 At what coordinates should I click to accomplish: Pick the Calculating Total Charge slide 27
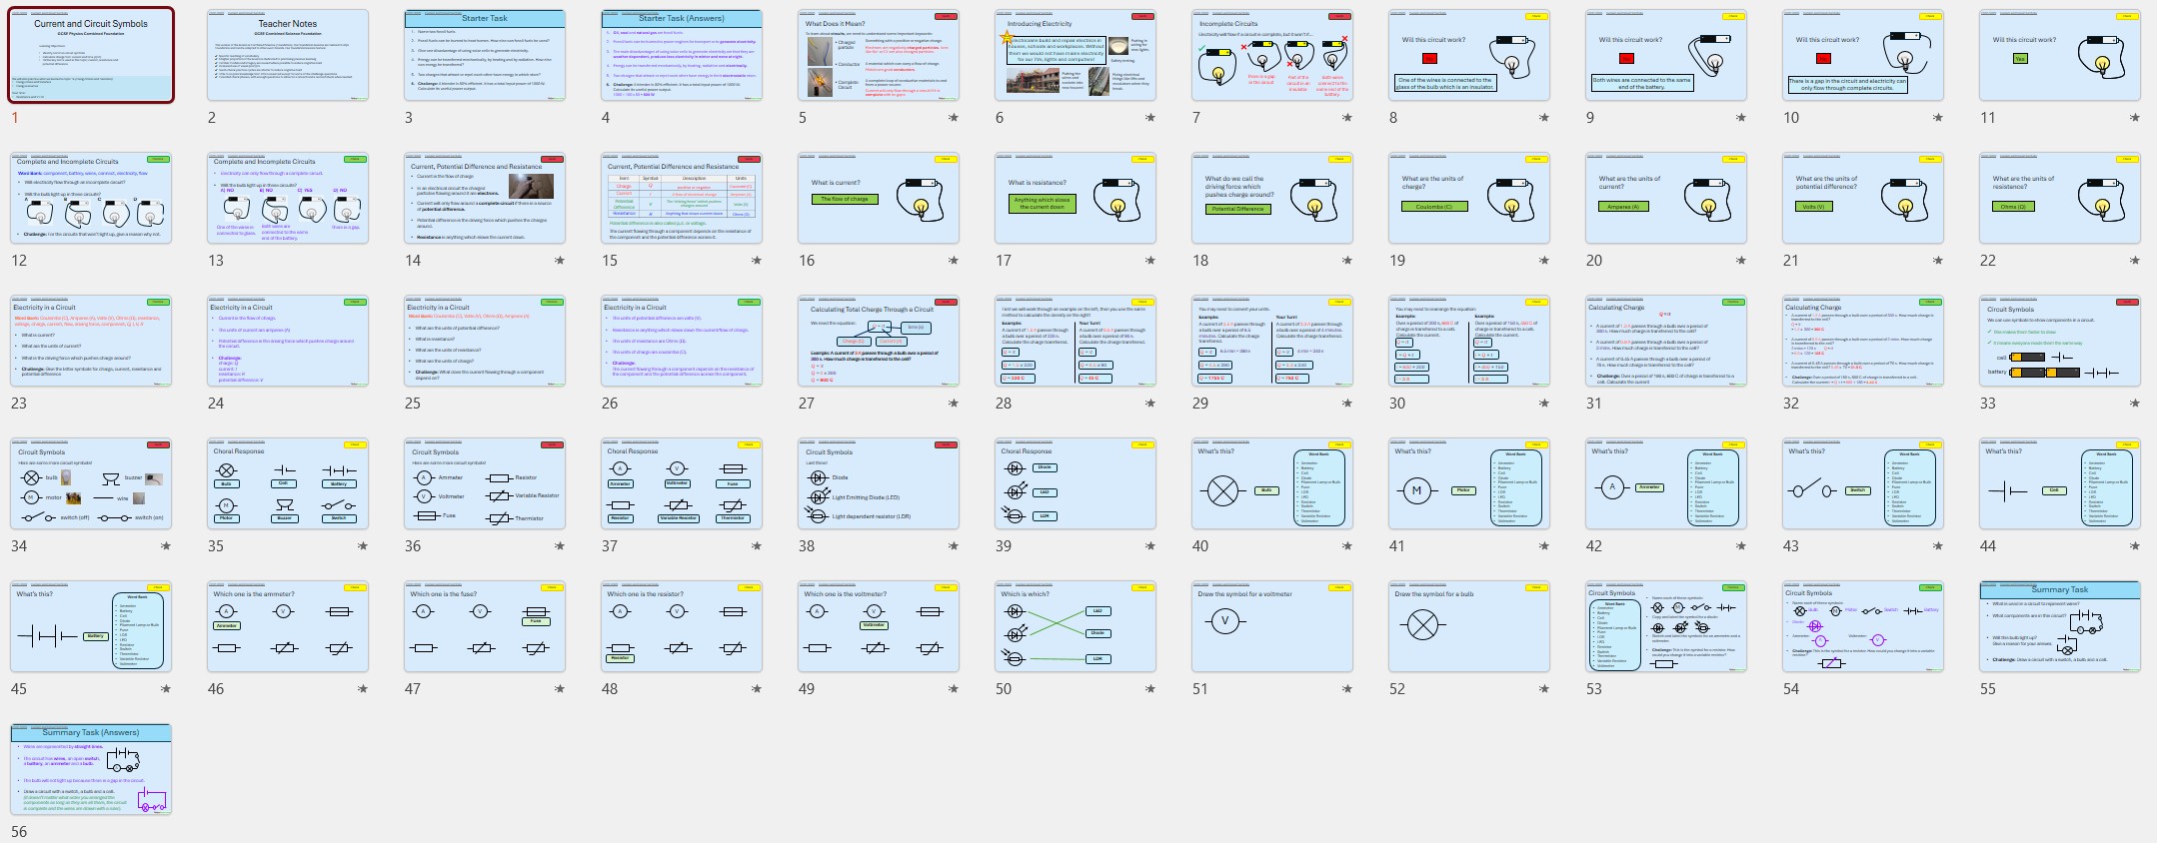click(878, 341)
